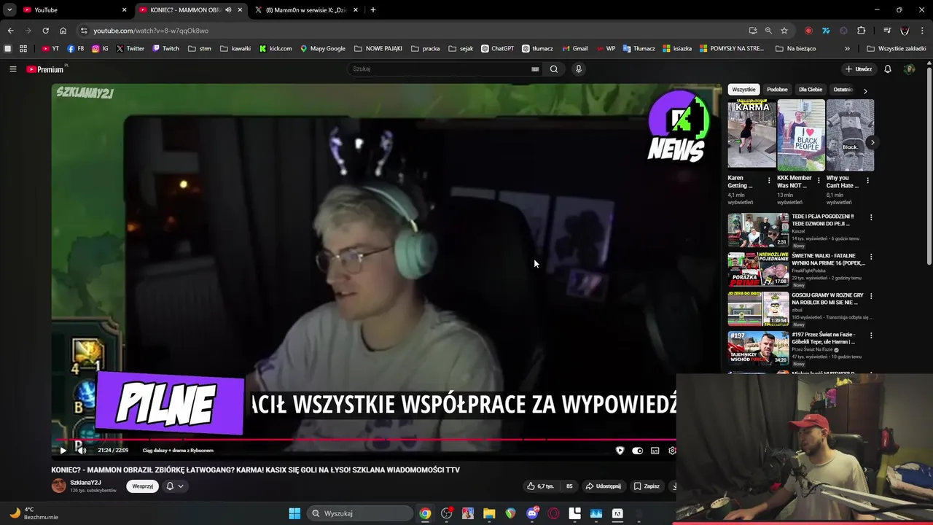
Task: Click the Utwórz create button
Action: (x=859, y=69)
